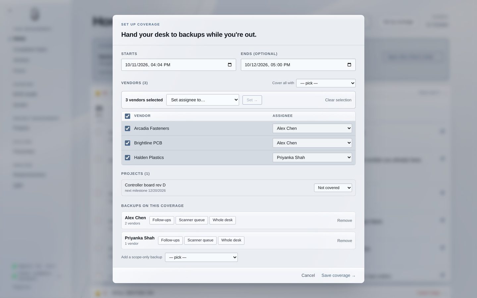
Task: Open Controller board rev D coverage dropdown
Action: (x=333, y=188)
